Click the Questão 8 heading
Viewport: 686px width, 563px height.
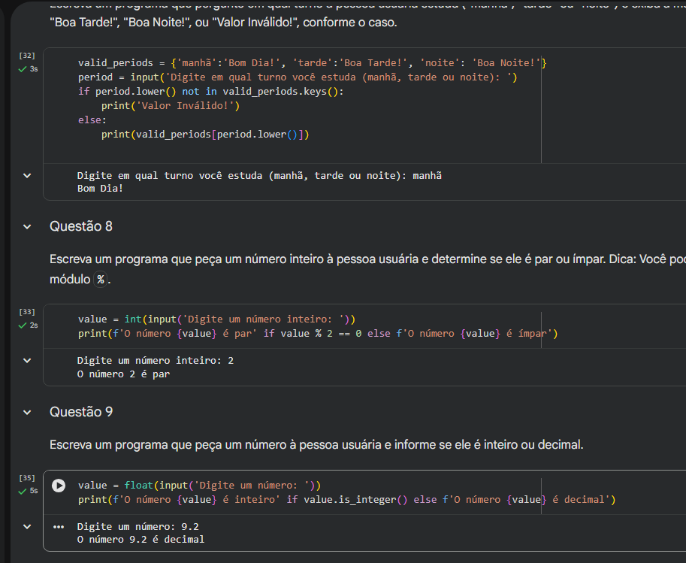coord(81,226)
